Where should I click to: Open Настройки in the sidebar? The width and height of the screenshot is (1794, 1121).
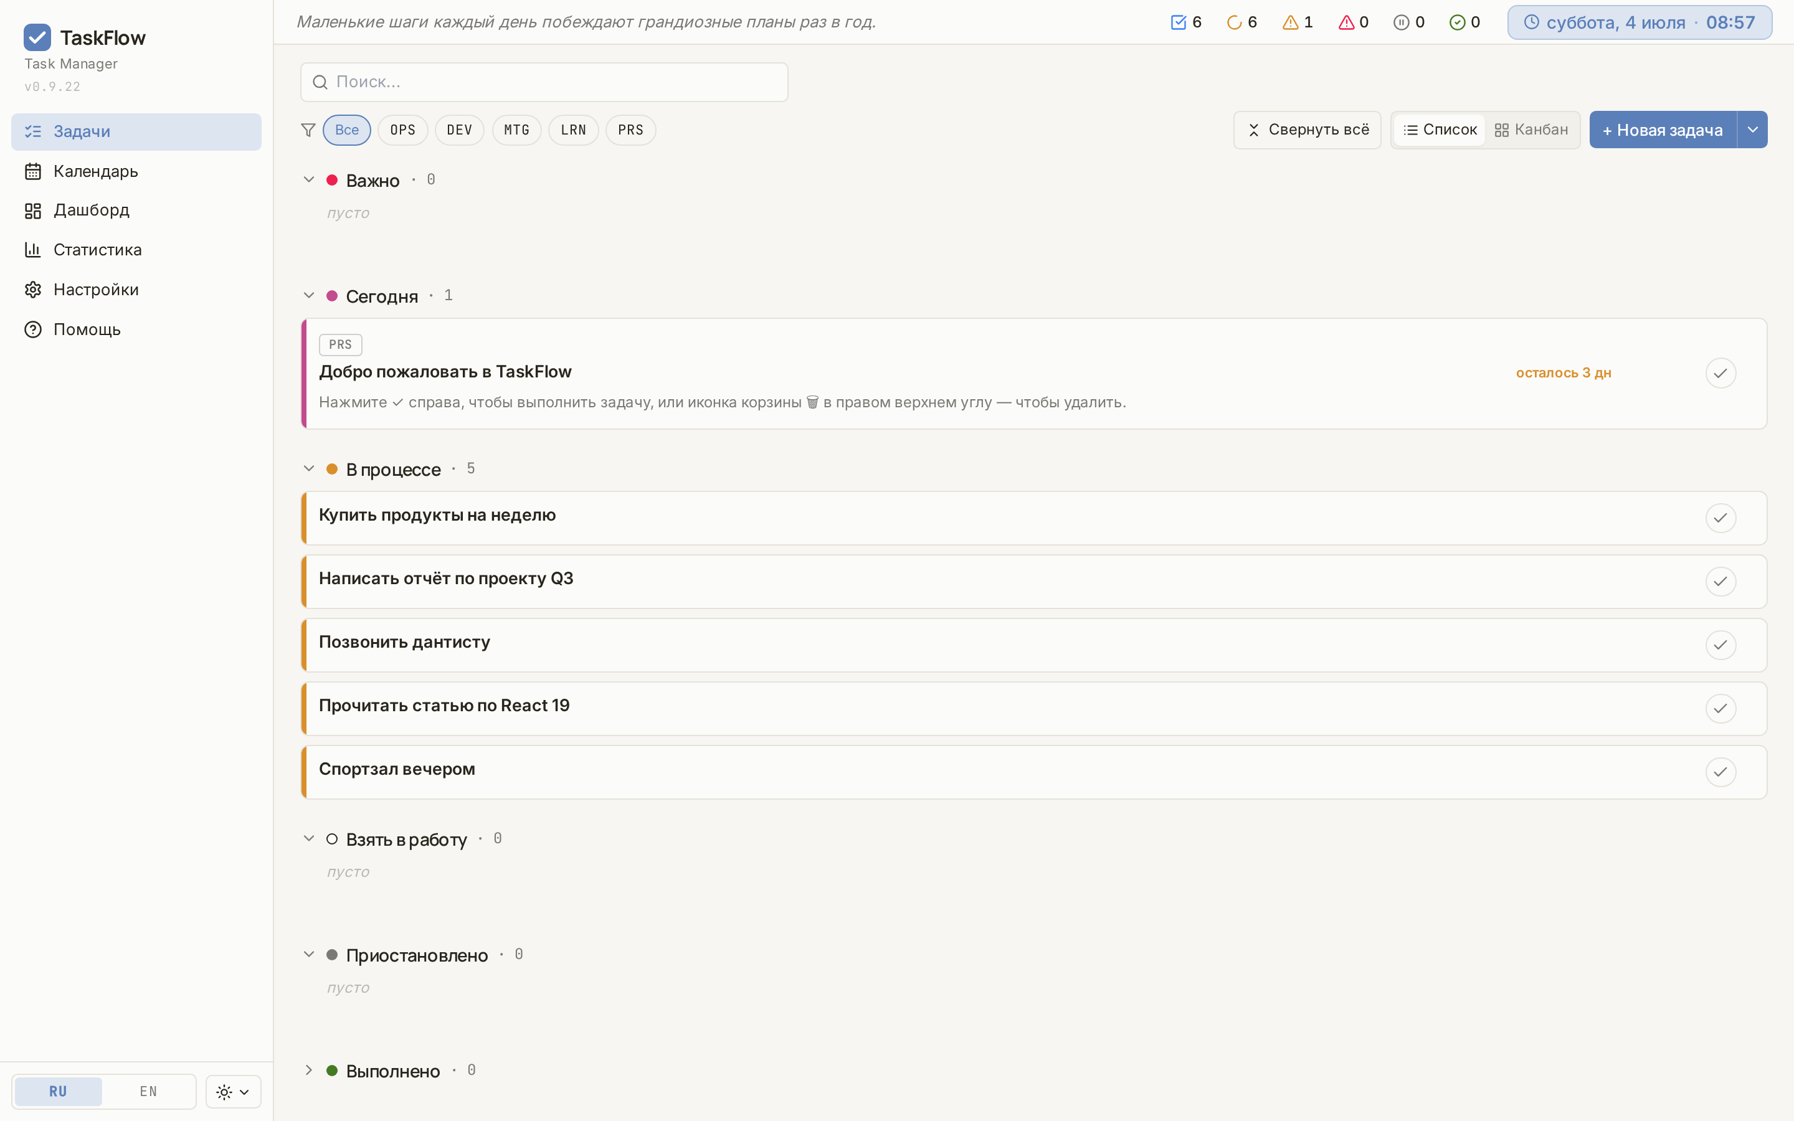pyautogui.click(x=136, y=290)
